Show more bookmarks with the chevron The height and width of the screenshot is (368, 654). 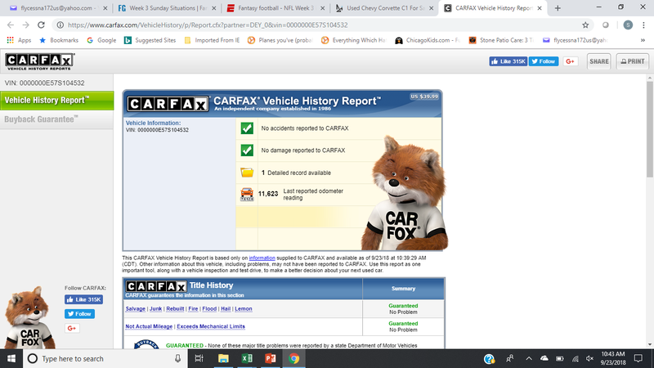pos(643,40)
